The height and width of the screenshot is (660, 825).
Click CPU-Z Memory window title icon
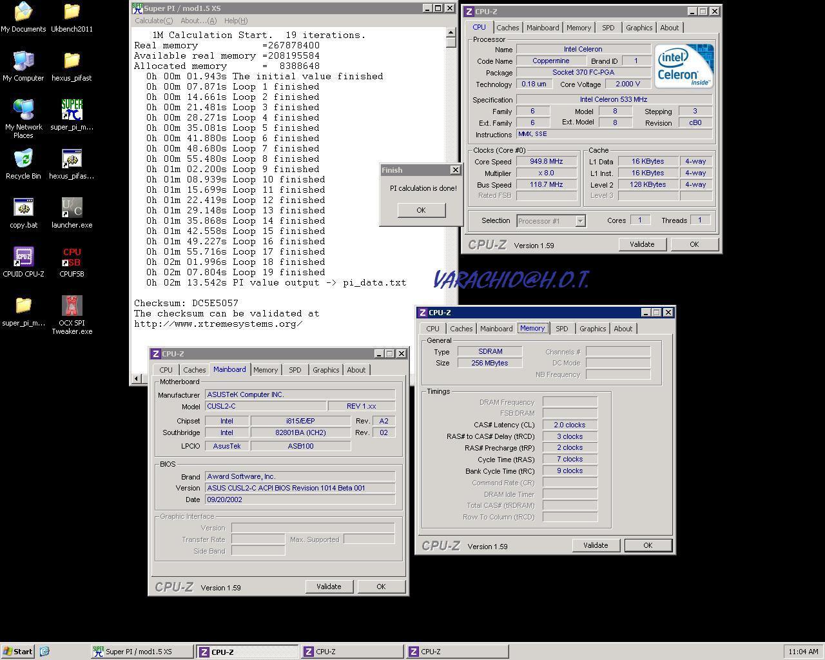tap(422, 313)
